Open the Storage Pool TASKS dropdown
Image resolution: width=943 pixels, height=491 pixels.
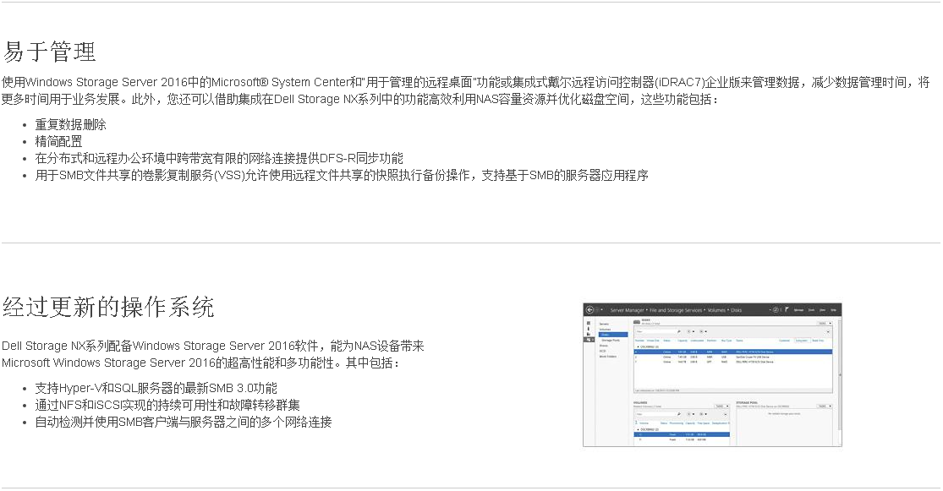tap(824, 406)
